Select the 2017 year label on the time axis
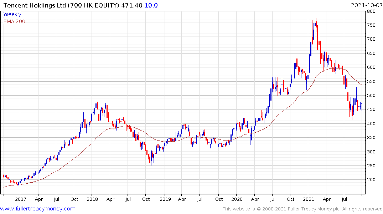Screen dimensions: 383x214 click(x=21, y=199)
